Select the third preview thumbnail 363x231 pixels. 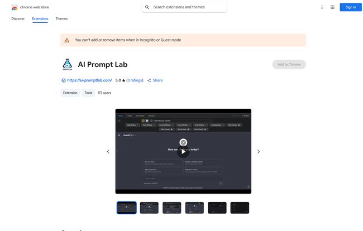[x=172, y=208]
